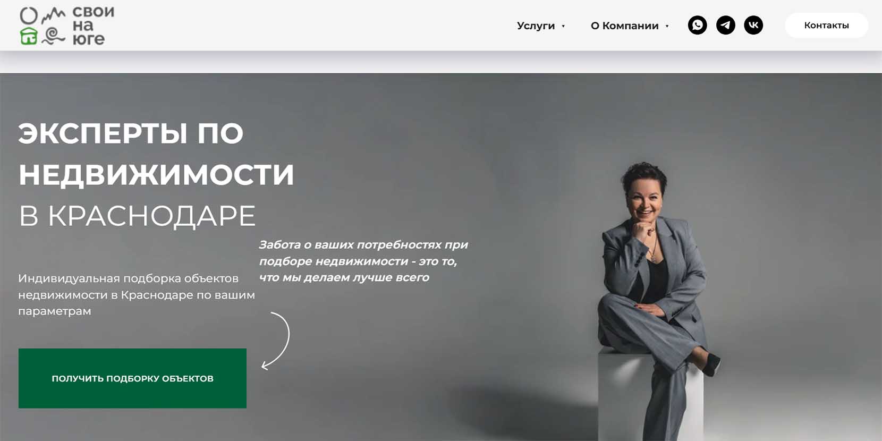
Task: Open the Услуги menu item
Action: coord(536,26)
